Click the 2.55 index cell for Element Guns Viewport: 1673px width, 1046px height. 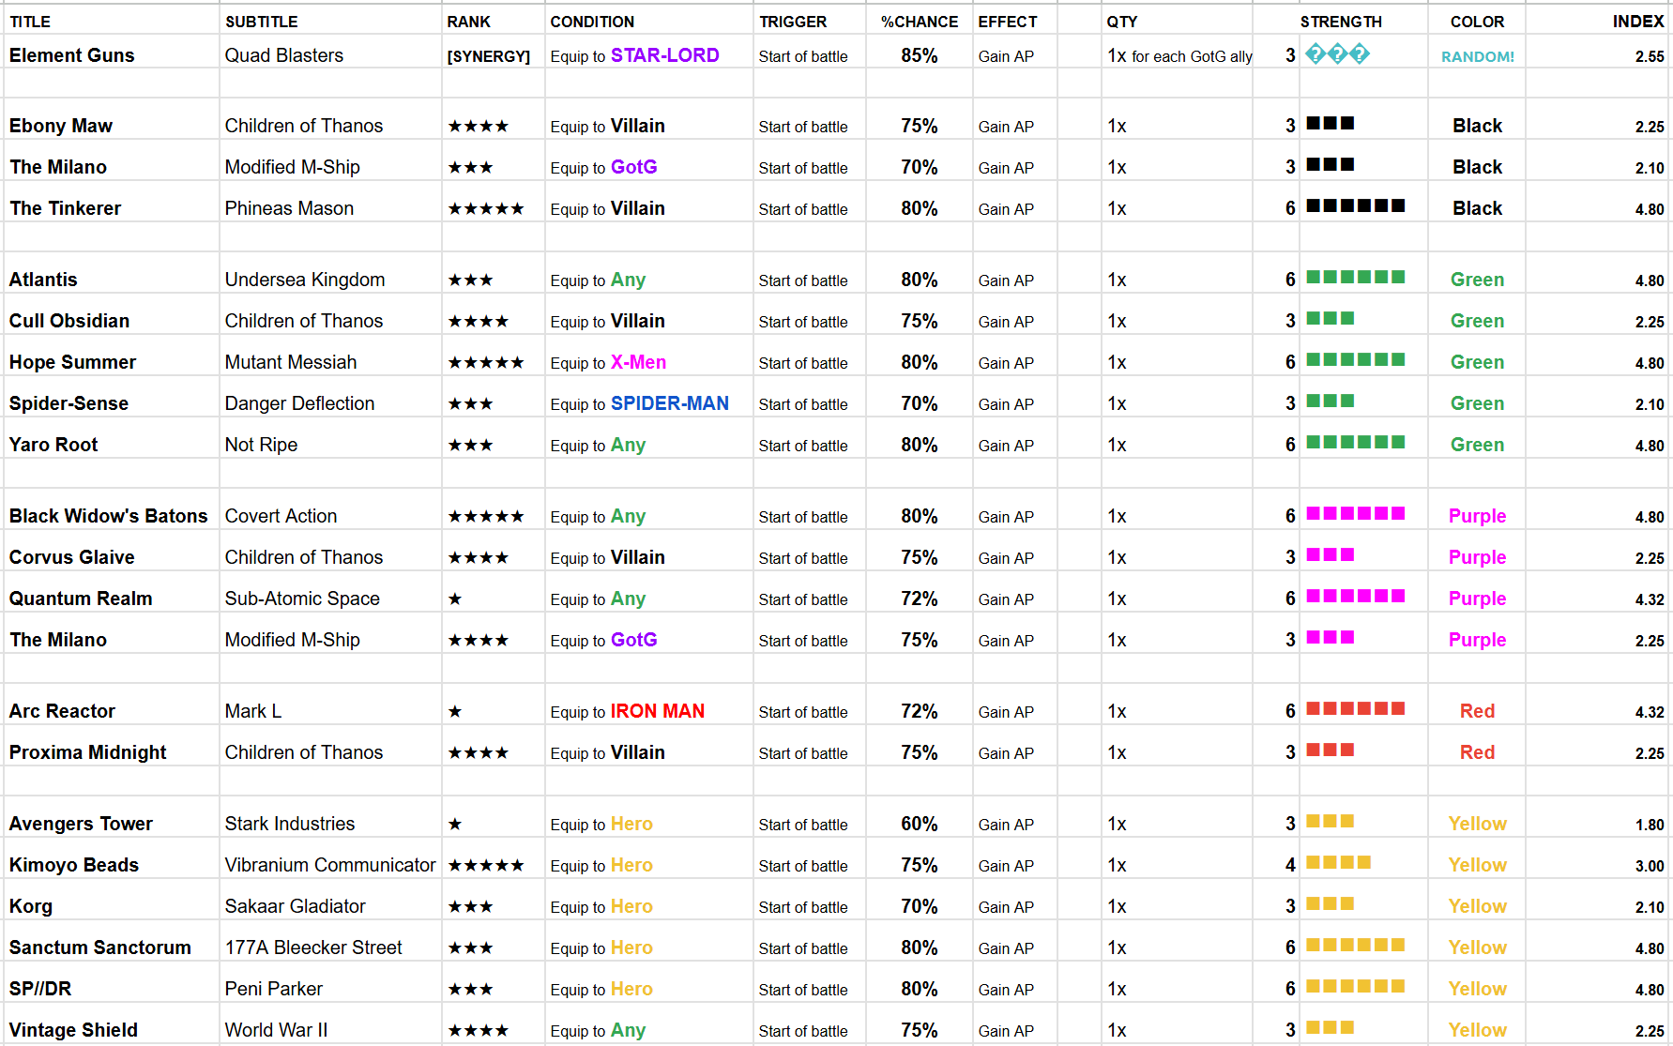(x=1650, y=56)
